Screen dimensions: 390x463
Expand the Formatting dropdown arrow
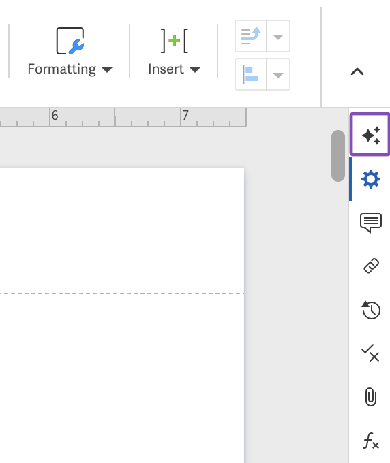pyautogui.click(x=107, y=69)
